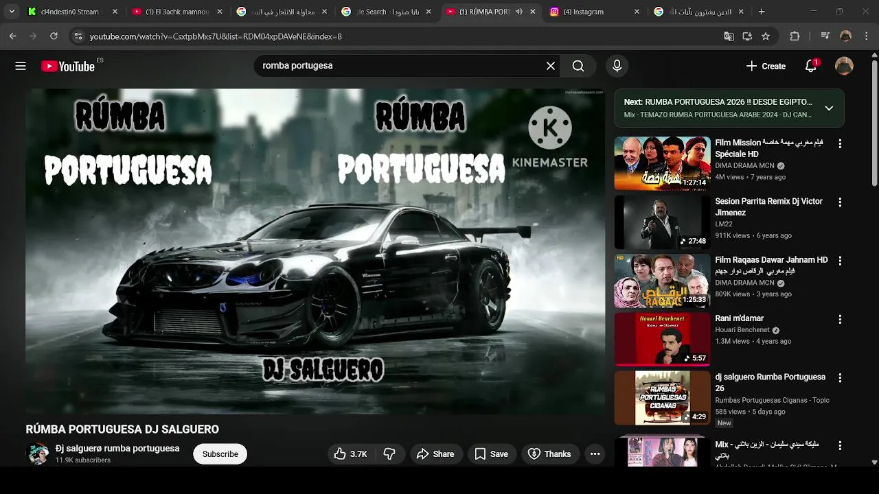Start voice search with the microphone
This screenshot has height=494, width=879.
617,66
